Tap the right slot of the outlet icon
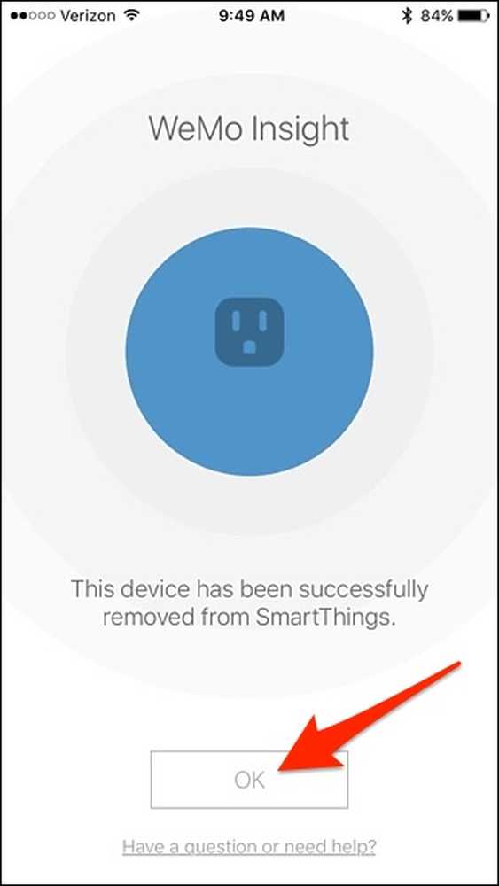 click(262, 321)
